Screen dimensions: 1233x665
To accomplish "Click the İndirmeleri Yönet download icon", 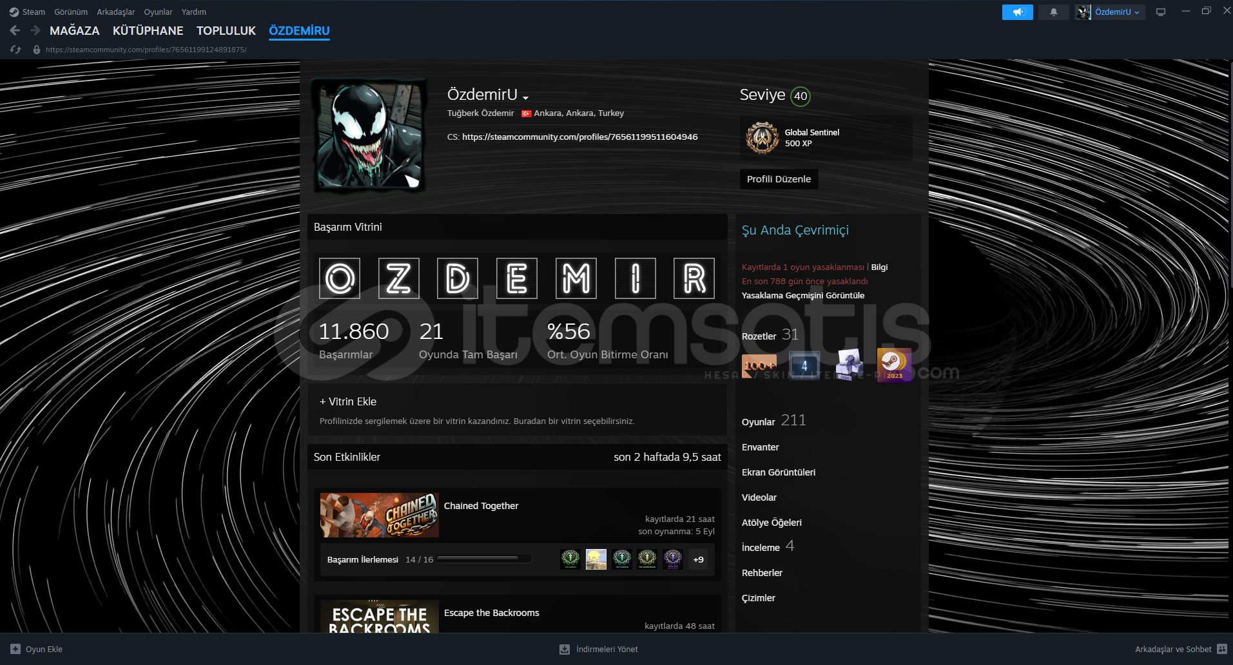I will pos(565,649).
